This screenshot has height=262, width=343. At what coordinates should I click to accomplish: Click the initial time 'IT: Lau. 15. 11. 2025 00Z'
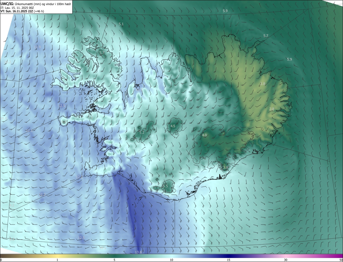17,8
